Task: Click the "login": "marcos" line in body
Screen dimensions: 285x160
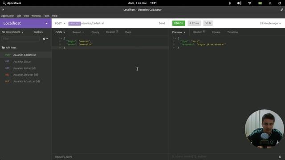Action: click(78, 41)
